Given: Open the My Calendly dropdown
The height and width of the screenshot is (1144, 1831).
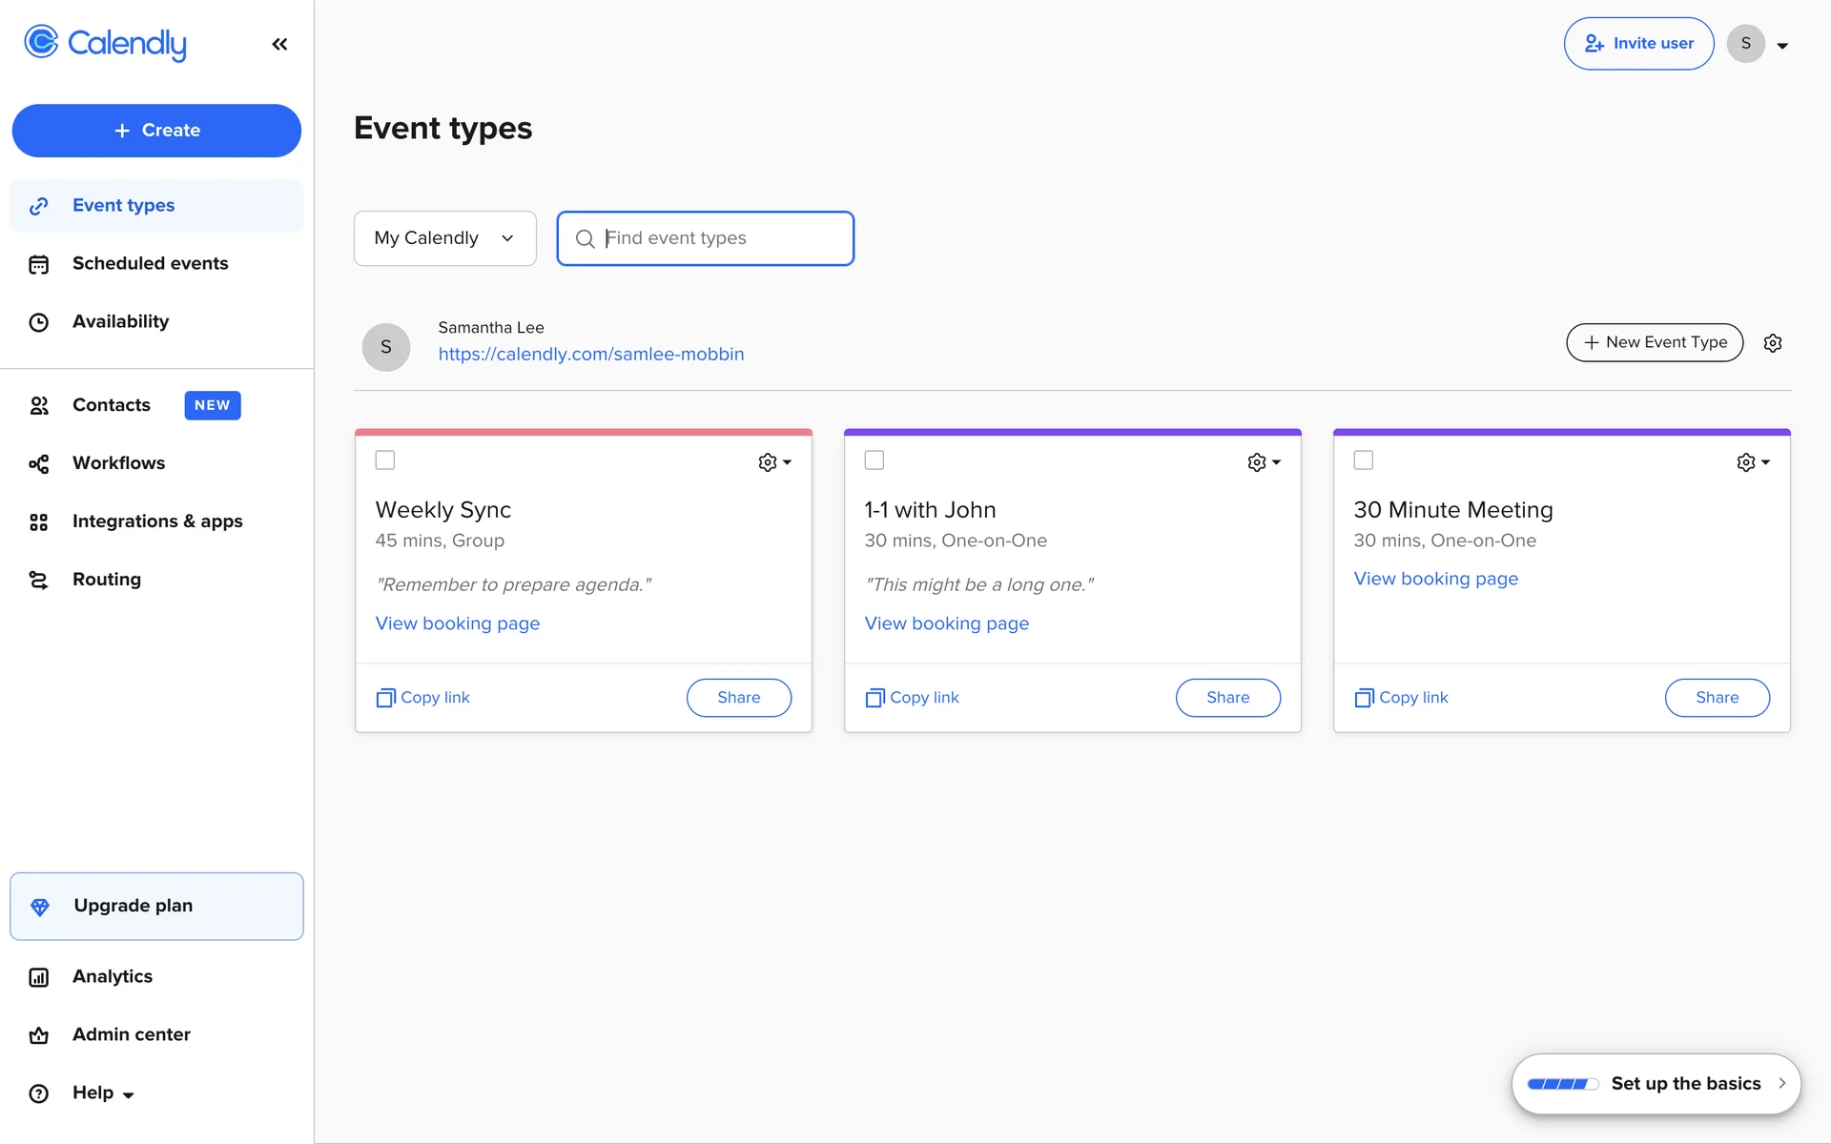Looking at the screenshot, I should [x=444, y=238].
